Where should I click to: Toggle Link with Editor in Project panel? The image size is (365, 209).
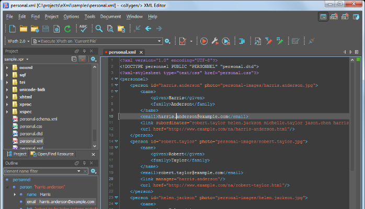(82, 59)
